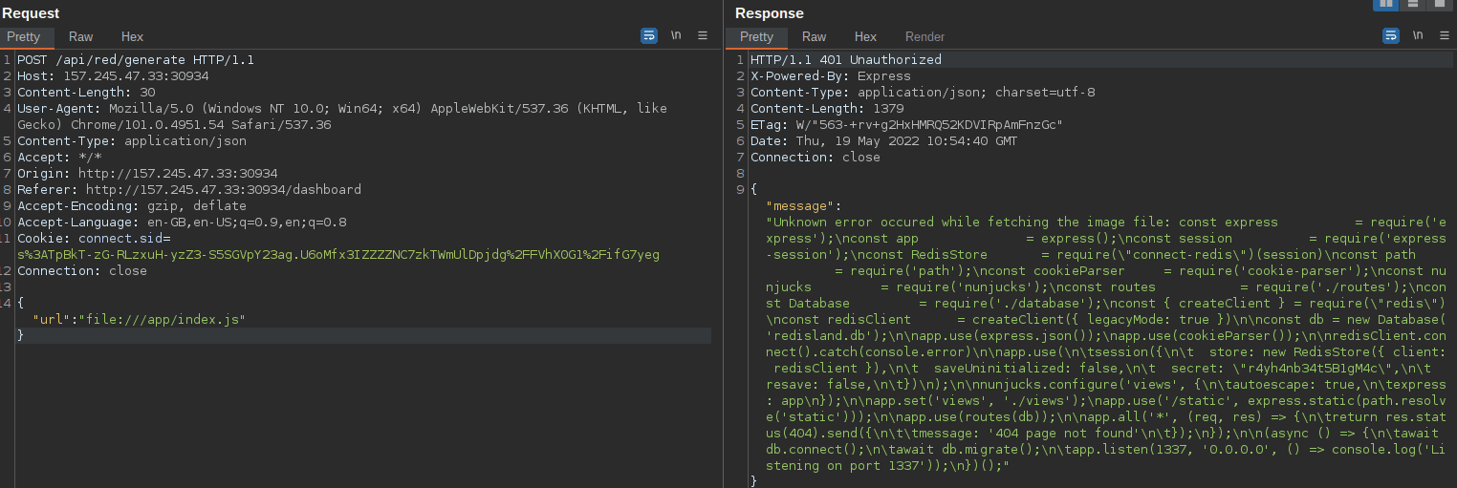Click the Content-Length: 1379 response header
The height and width of the screenshot is (488, 1457).
coord(827,108)
